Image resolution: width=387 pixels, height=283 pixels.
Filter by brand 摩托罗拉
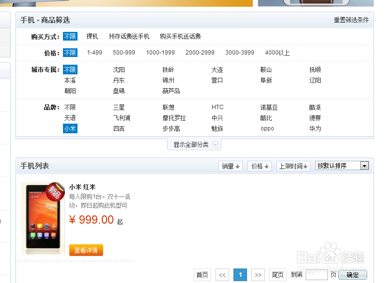click(174, 118)
